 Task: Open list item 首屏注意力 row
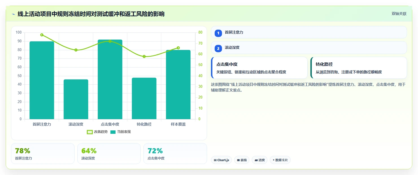tap(309, 32)
